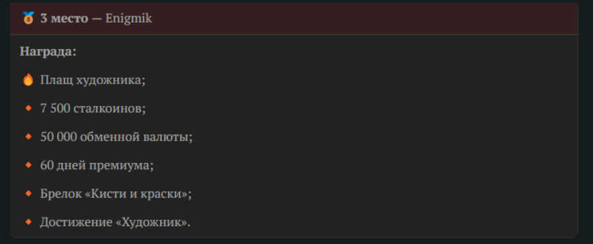Select the 7 500 сталкоинов line
The height and width of the screenshot is (244, 593).
[93, 109]
